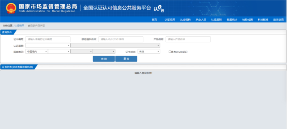Click the 查询条件 panel header

pos(7,32)
